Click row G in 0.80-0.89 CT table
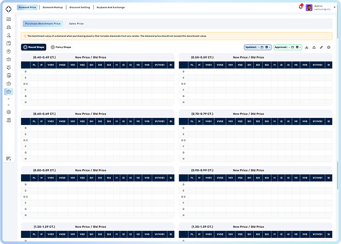Screen dimensions: 341x244 pyautogui.click(x=97, y=209)
